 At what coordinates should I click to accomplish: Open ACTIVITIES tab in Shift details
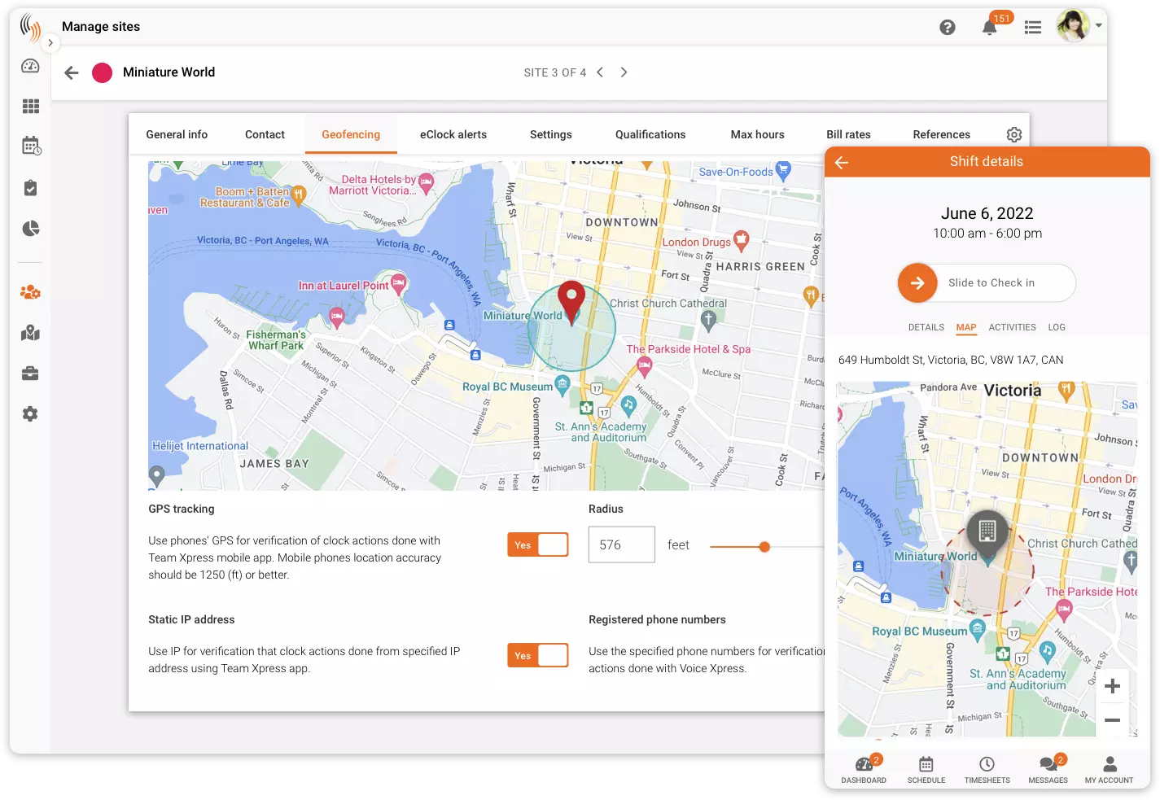[x=1013, y=327]
